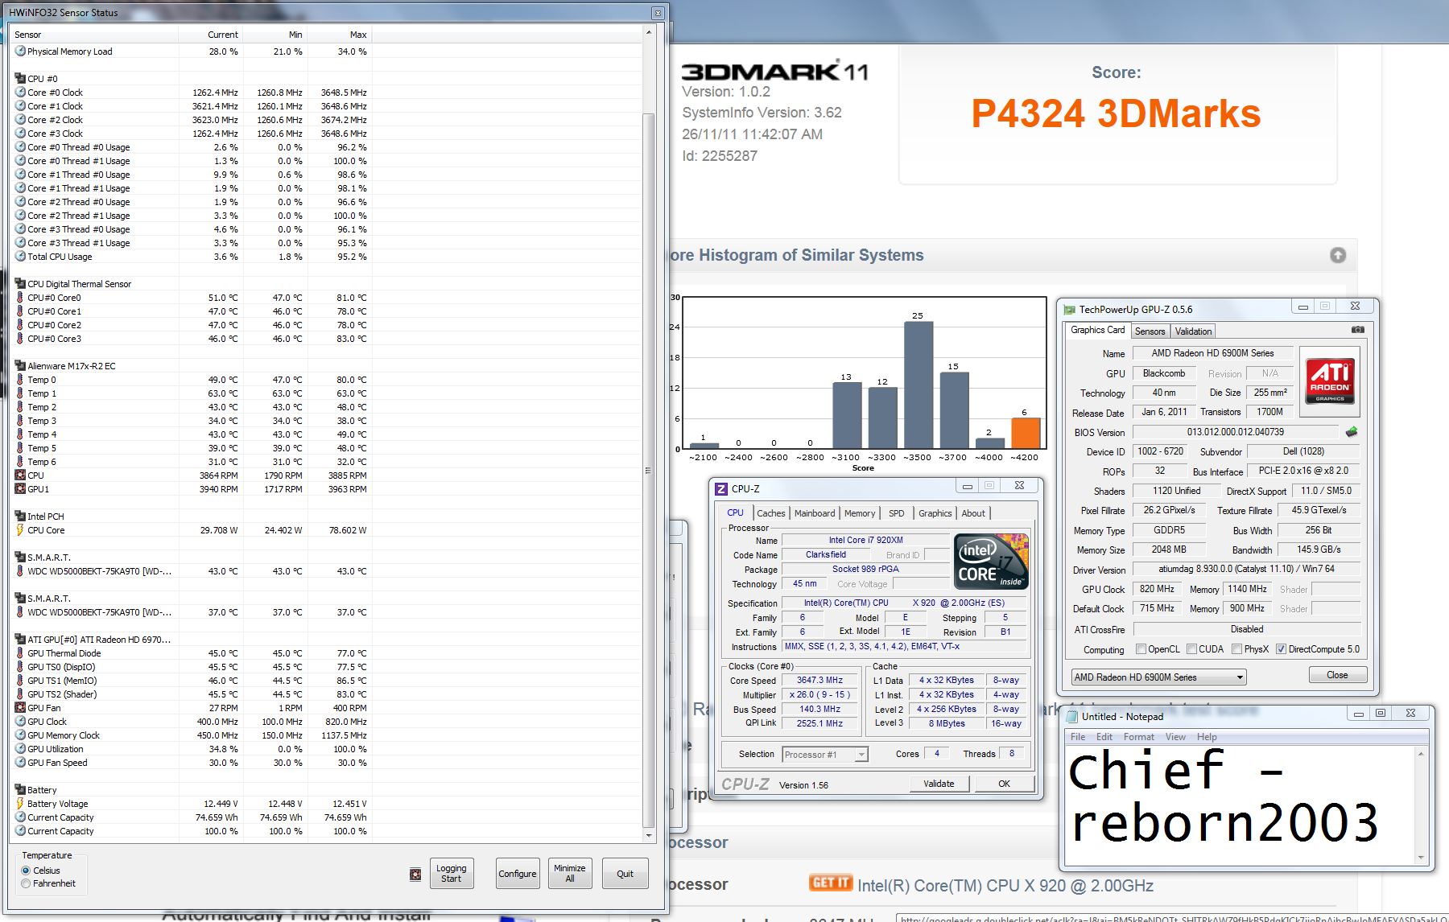The height and width of the screenshot is (922, 1449).
Task: Click the Logging Start button
Action: 451,874
